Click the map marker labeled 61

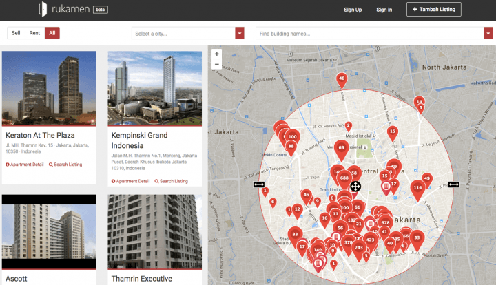tap(358, 208)
